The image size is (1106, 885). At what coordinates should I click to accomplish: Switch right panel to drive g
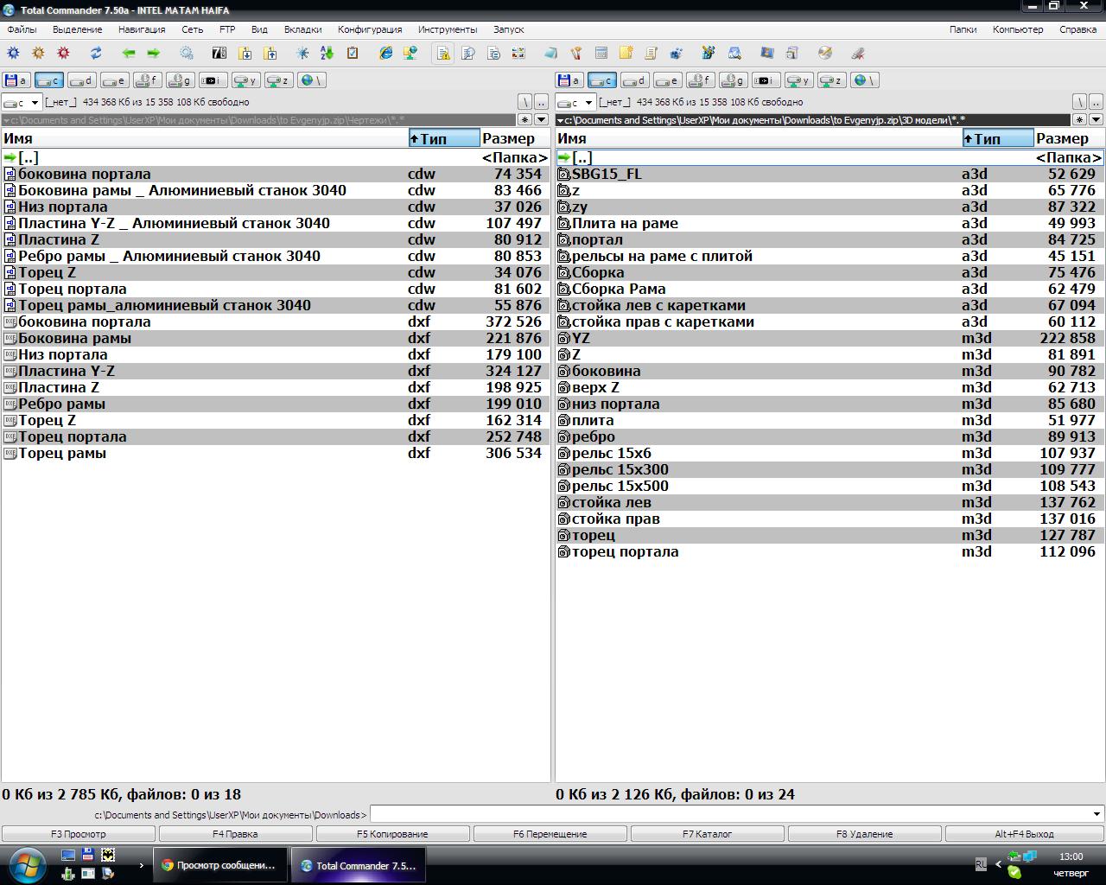pos(734,80)
